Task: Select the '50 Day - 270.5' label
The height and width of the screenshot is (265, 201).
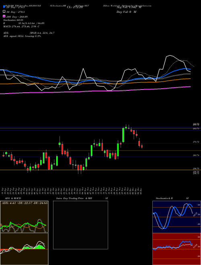Action: click(16, 12)
